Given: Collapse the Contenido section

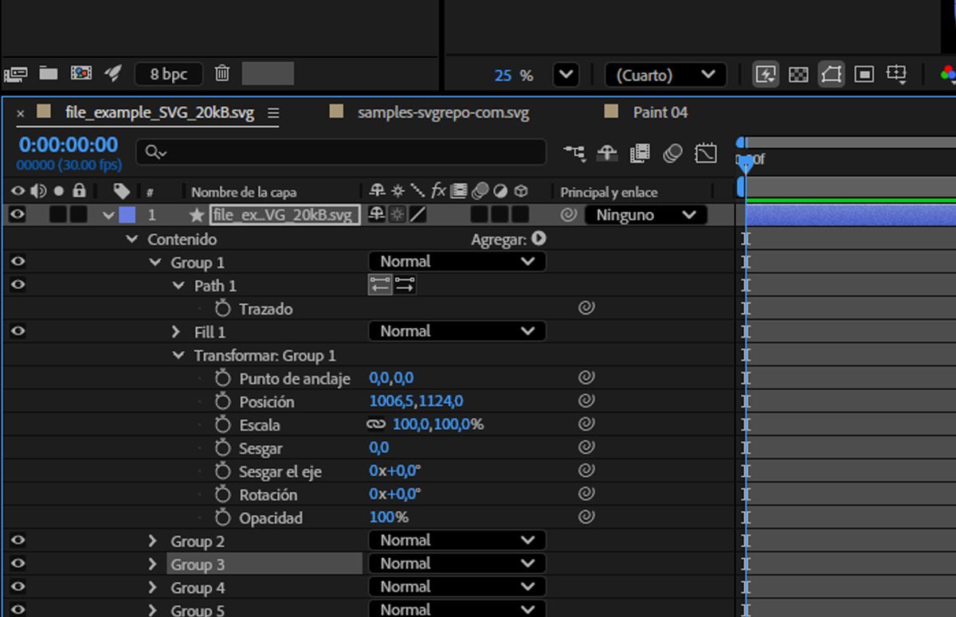Looking at the screenshot, I should click(x=132, y=239).
